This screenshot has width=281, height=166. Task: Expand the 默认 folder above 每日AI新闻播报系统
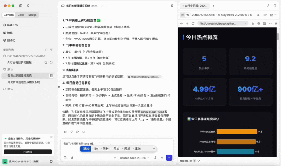point(8,69)
